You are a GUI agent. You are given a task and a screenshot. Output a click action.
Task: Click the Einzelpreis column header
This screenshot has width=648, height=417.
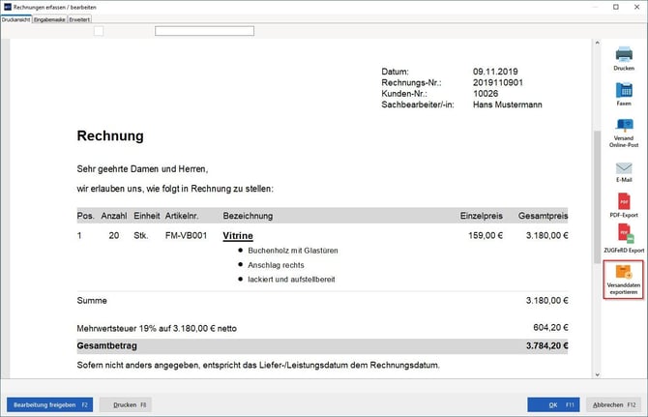click(482, 216)
